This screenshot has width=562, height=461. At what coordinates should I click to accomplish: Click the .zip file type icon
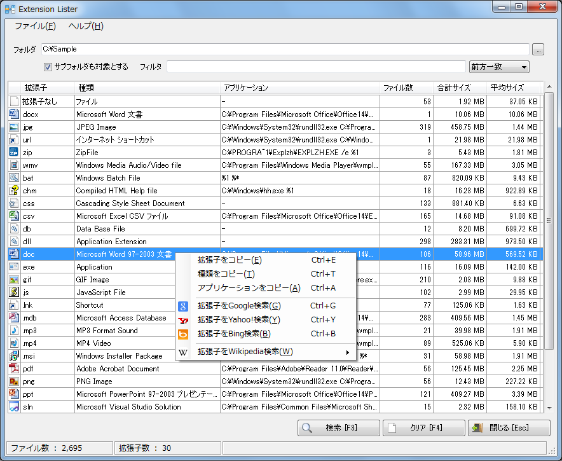[14, 153]
